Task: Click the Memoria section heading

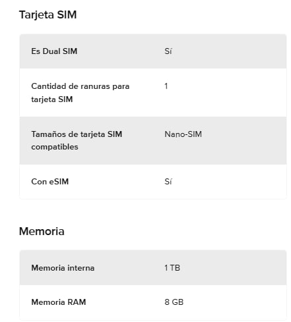Action: (x=42, y=231)
